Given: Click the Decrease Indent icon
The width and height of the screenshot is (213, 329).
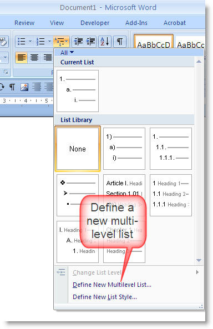Looking at the screenshot, I should pyautogui.click(x=78, y=42).
